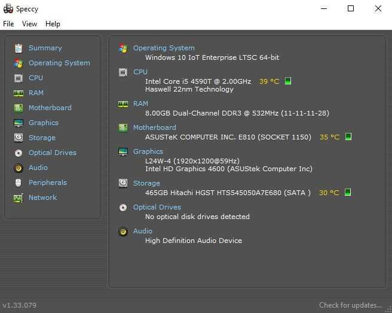Viewport: 392px width, 313px height.
Task: Click the Motherboard heading link in summary
Action: coord(155,127)
